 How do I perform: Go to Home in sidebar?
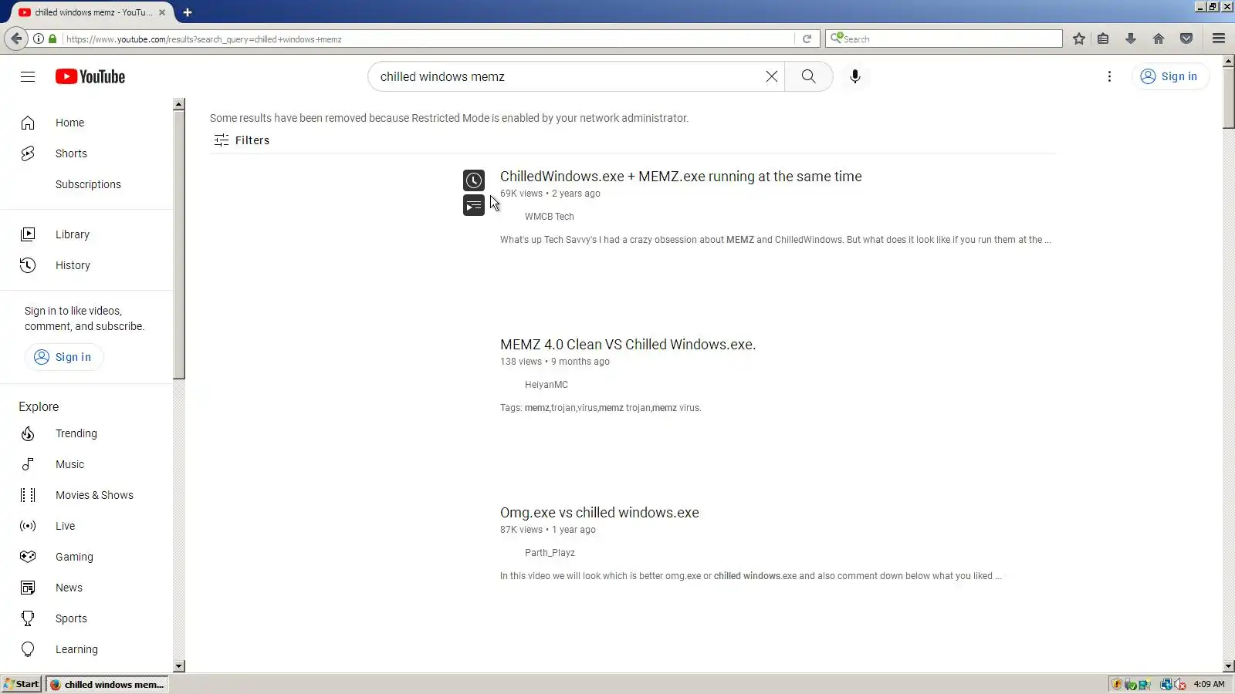click(86, 123)
